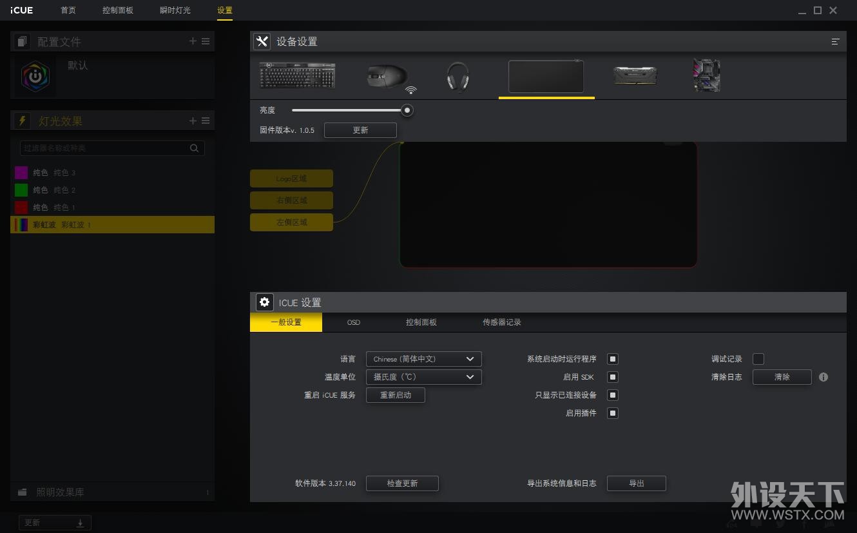The image size is (857, 533).
Task: Click 清除 log button
Action: [x=782, y=377]
